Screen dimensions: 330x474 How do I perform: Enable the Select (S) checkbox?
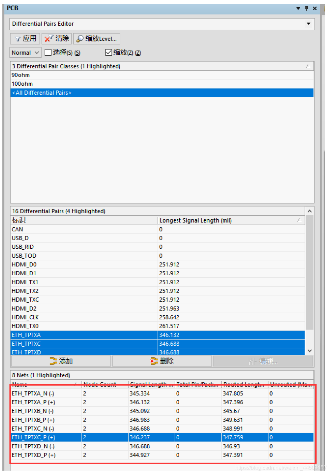[x=48, y=53]
